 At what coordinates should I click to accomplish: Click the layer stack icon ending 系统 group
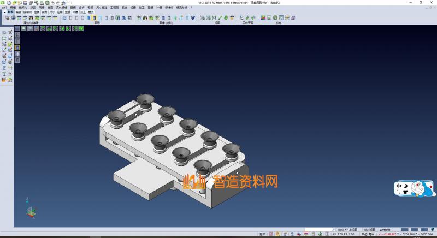click(293, 18)
